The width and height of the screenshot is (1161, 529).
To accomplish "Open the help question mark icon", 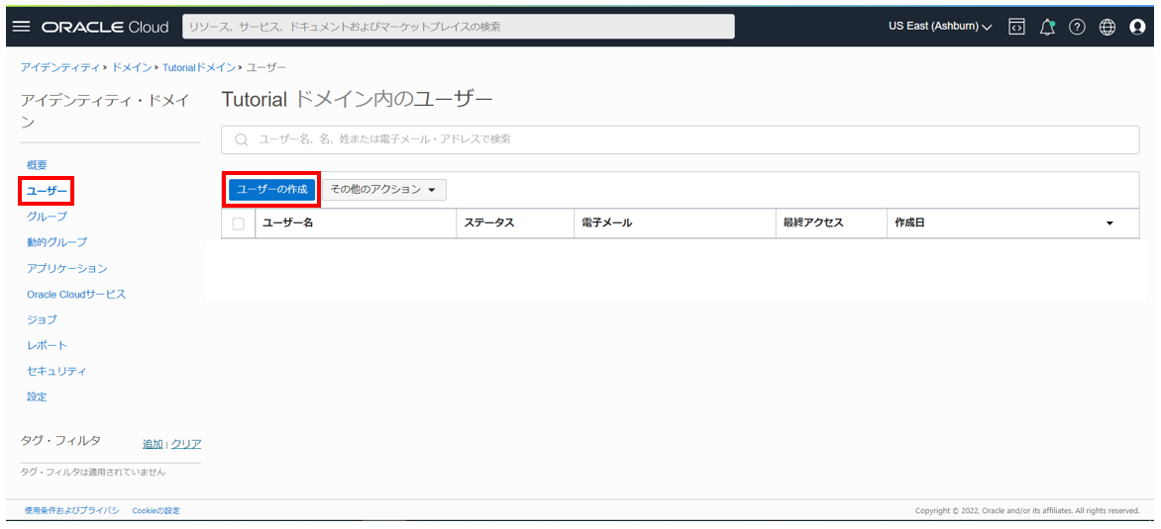I will coord(1077,27).
